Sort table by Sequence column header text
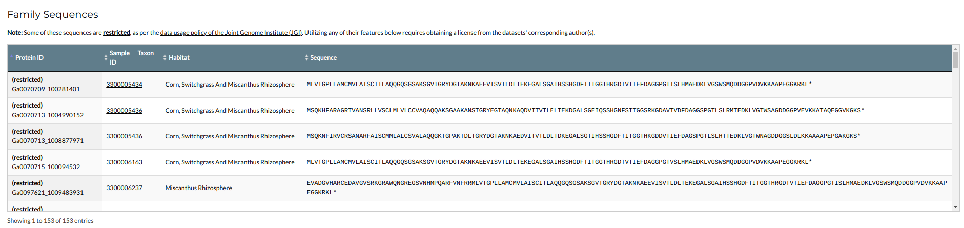Image resolution: width=964 pixels, height=228 pixels. pyautogui.click(x=323, y=58)
